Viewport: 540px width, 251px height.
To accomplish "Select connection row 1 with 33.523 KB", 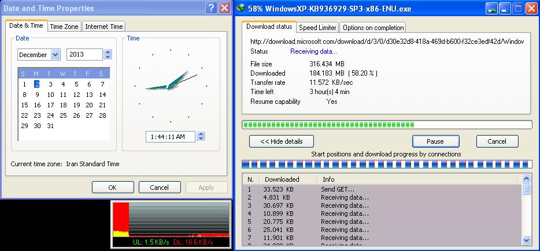I will pyautogui.click(x=382, y=189).
